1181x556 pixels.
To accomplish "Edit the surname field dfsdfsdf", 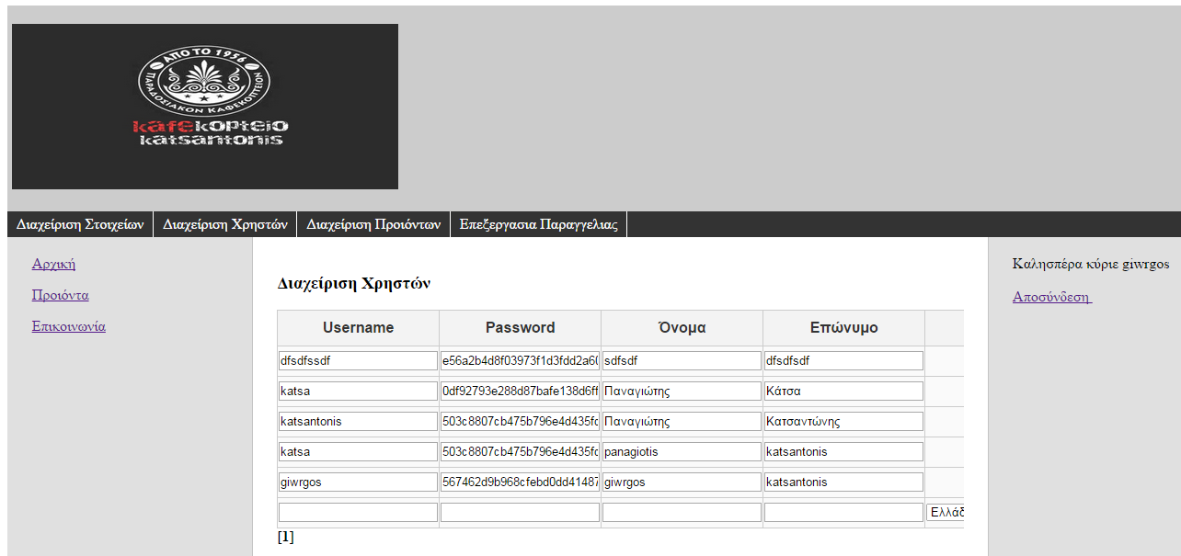I will tap(843, 361).
